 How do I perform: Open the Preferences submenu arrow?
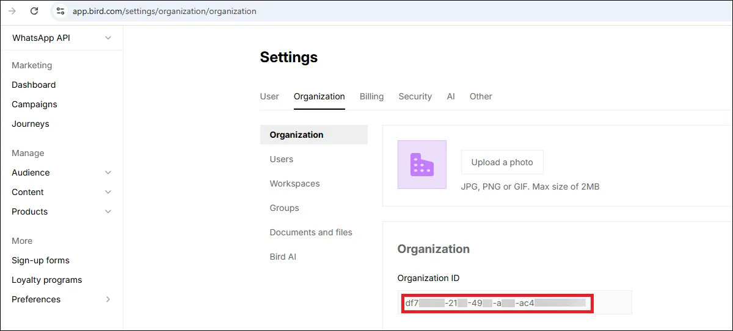click(x=108, y=299)
